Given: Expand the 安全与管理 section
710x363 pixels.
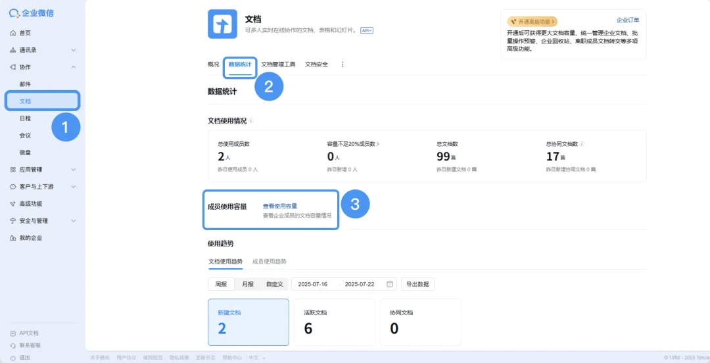Looking at the screenshot, I should click(x=74, y=221).
